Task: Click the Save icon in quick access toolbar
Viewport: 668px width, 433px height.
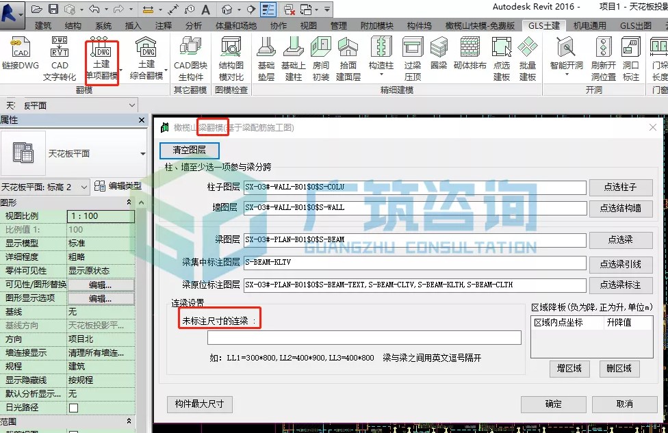Action: click(x=53, y=9)
